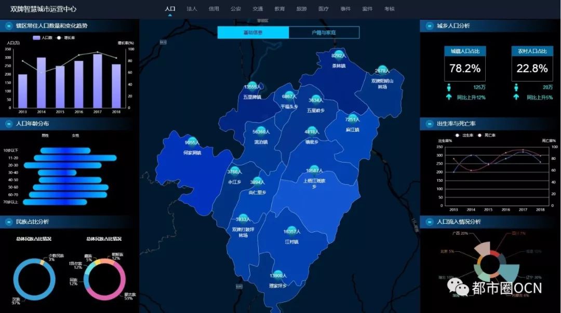
Task: Click the 农村人口占比 22.8% card
Action: (532, 64)
